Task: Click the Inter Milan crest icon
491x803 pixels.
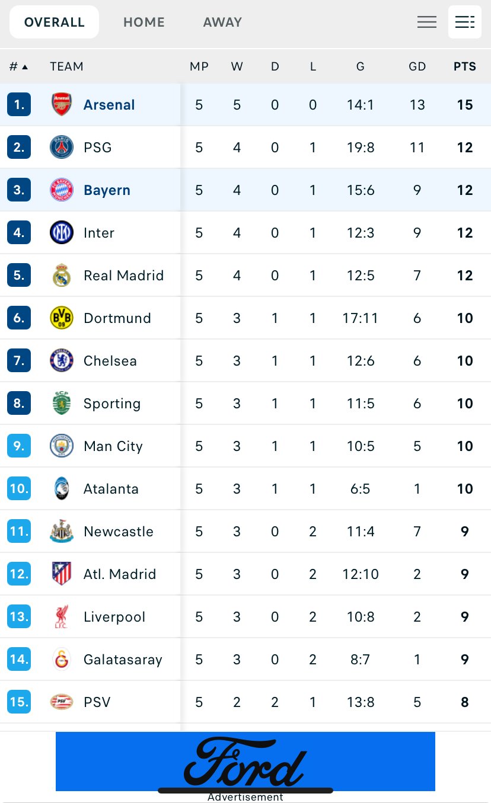Action: [62, 233]
